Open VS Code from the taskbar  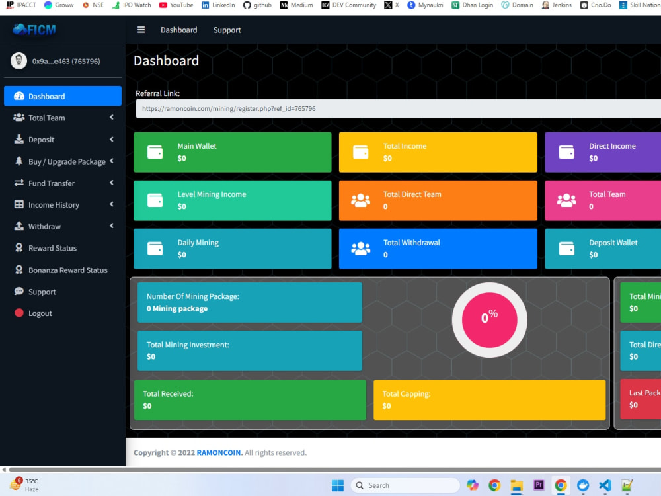coord(605,485)
